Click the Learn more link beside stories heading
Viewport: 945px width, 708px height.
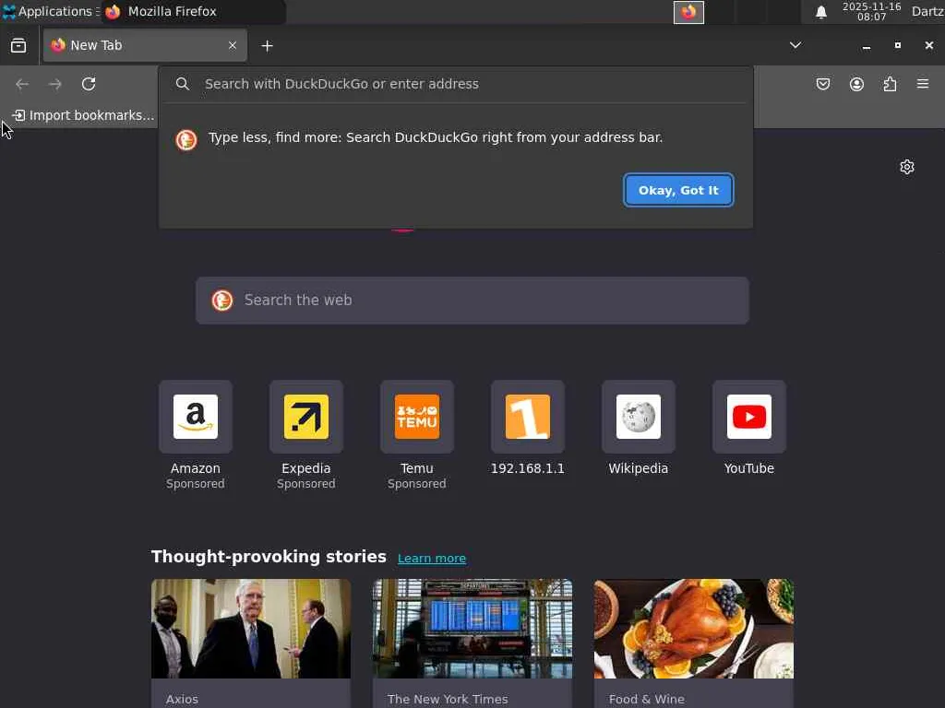click(432, 558)
